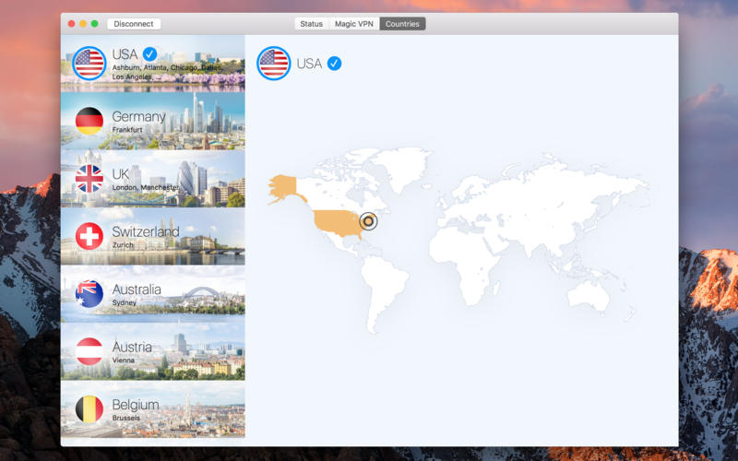Choose the Belgium flag icon

pyautogui.click(x=89, y=408)
